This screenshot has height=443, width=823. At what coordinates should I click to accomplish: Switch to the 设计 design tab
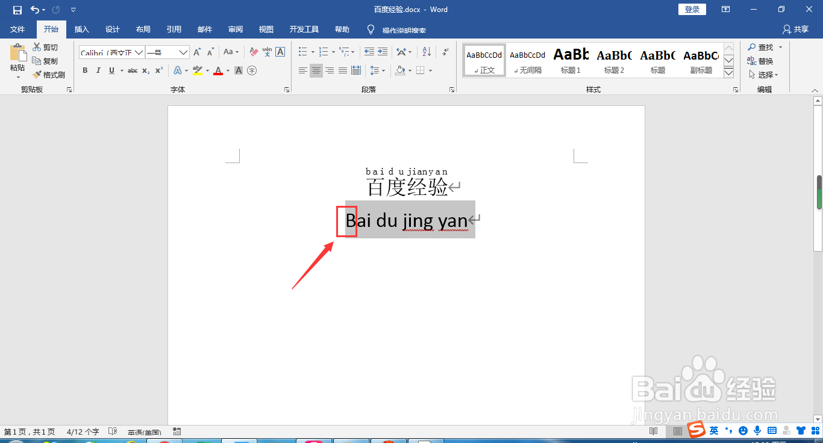(x=113, y=29)
